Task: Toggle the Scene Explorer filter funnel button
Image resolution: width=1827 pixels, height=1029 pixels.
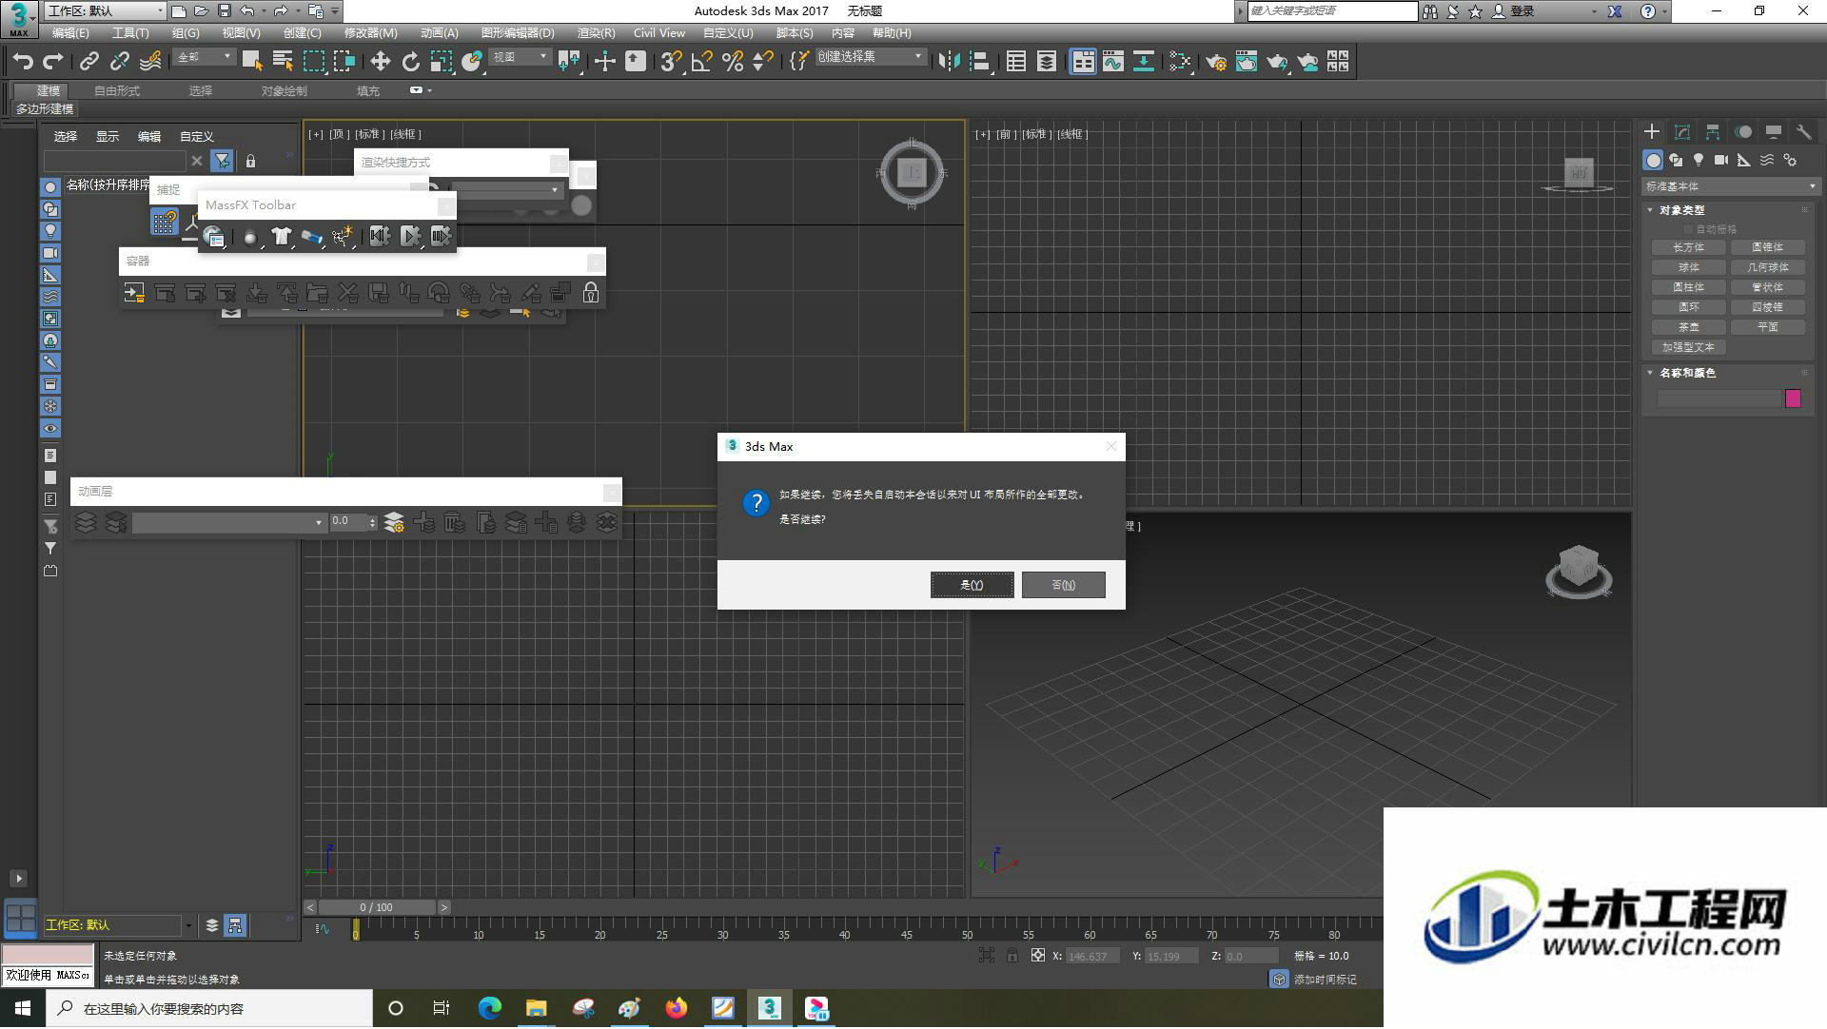Action: click(x=222, y=162)
